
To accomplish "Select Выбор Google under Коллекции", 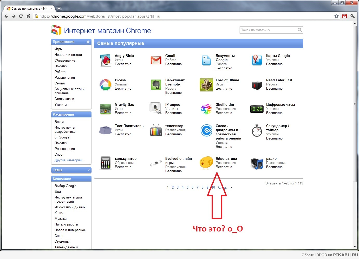I will point(66,186).
